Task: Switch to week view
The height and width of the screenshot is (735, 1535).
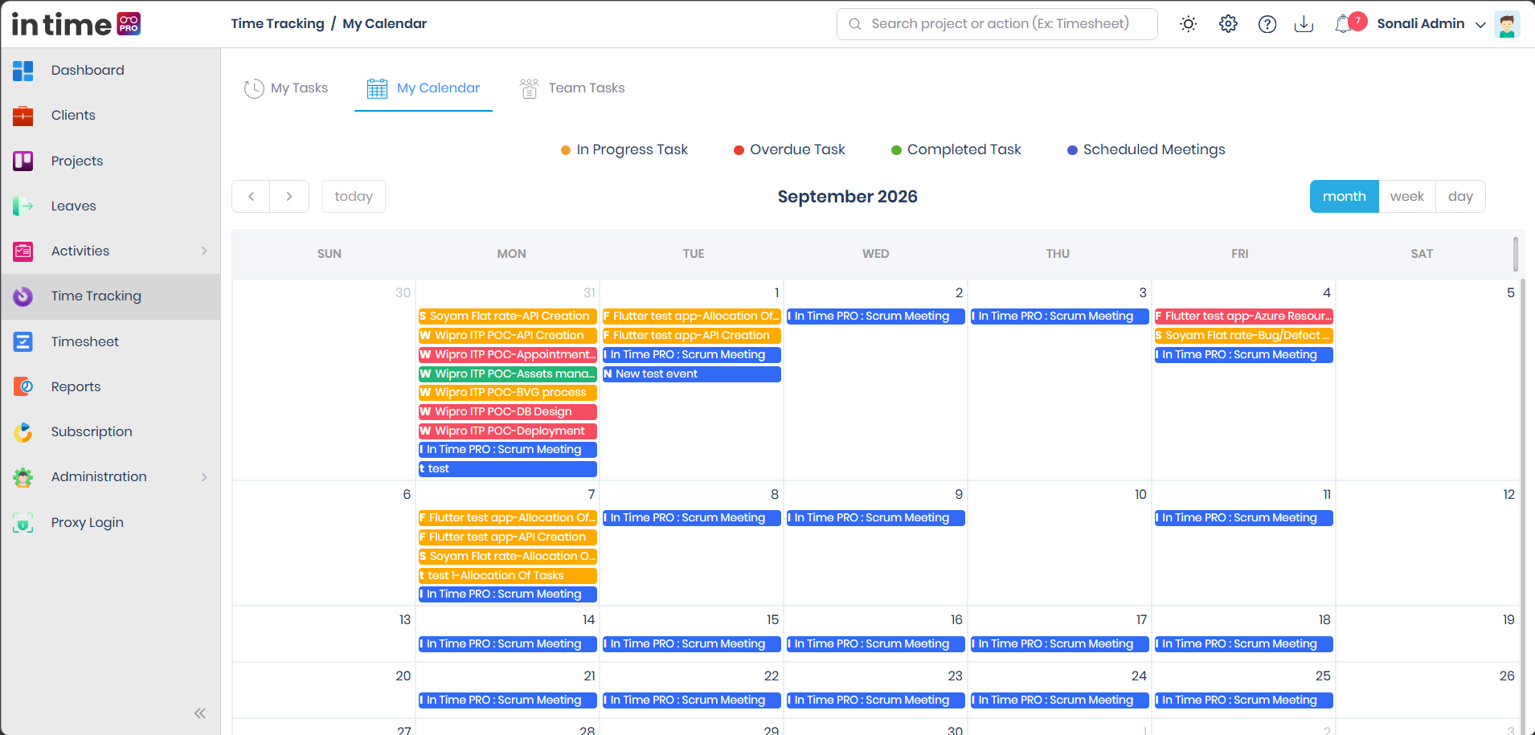Action: click(1406, 197)
